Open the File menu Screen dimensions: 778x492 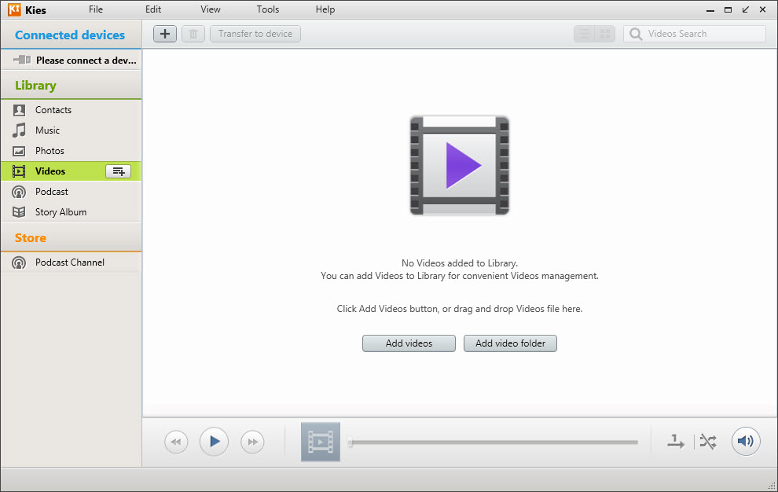pyautogui.click(x=96, y=9)
